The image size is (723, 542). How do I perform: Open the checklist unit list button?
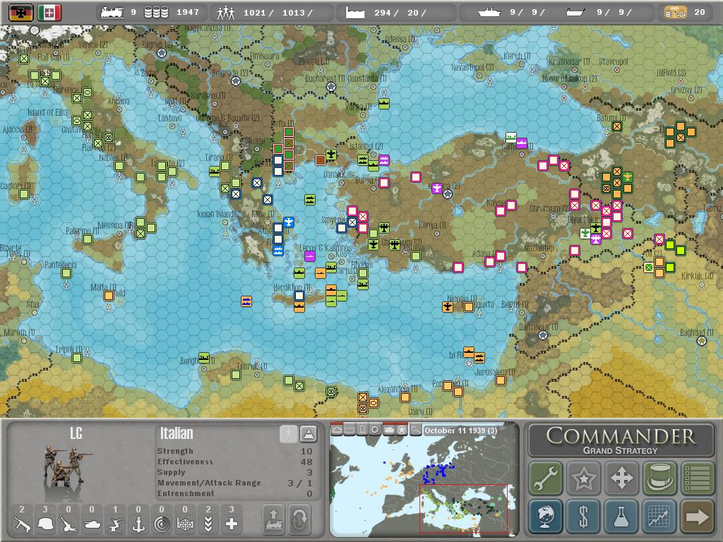click(x=697, y=478)
